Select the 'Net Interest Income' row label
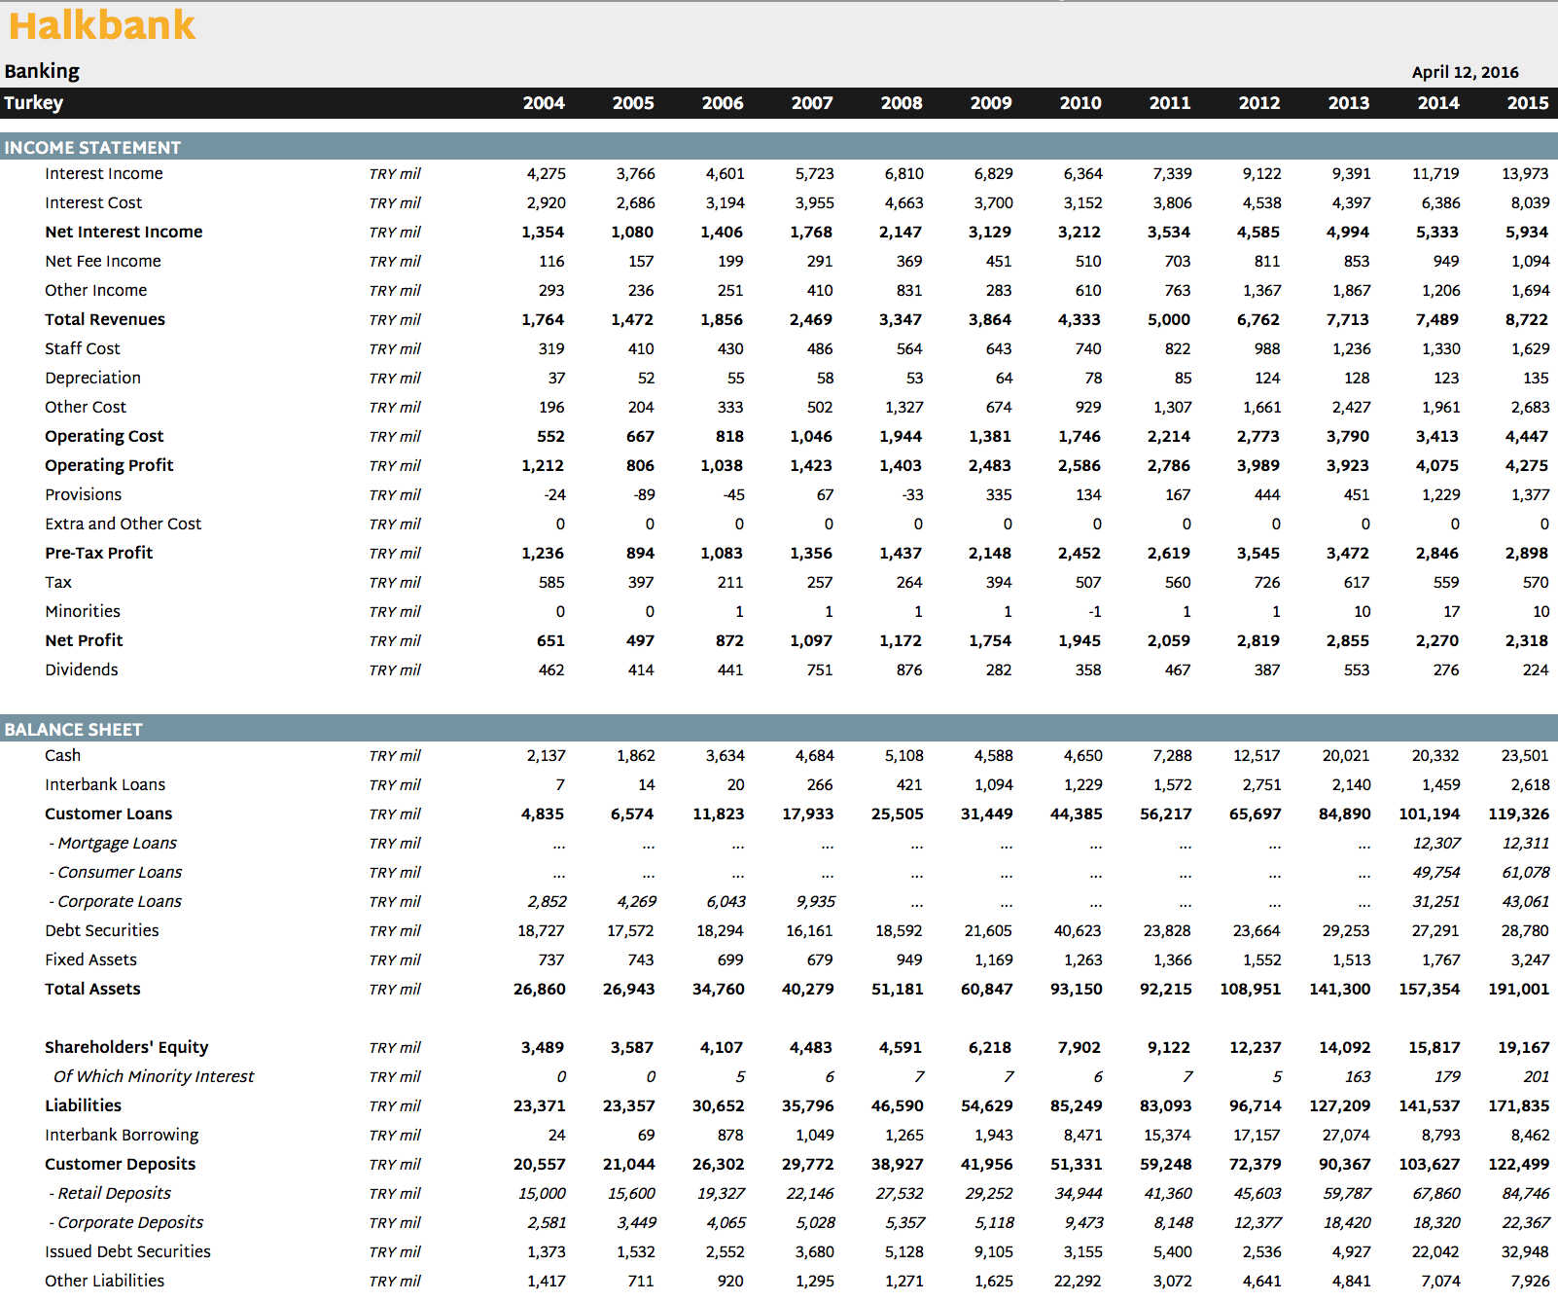 point(124,233)
